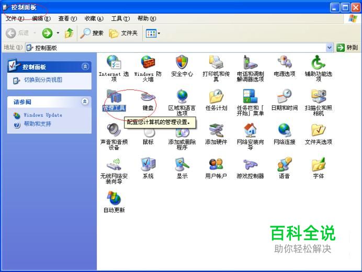Screen dimensions: 362x272
Task: Open 网络连接 icon
Action: [x=285, y=130]
